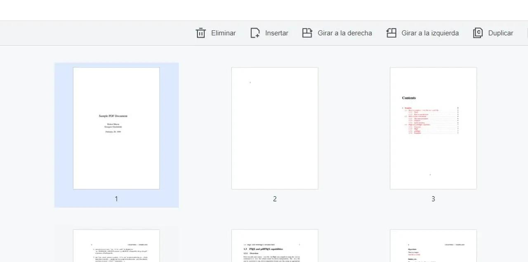Screen dimensions: 528x262
Task: Rotate page using Girar a la derecha
Action: [345, 33]
